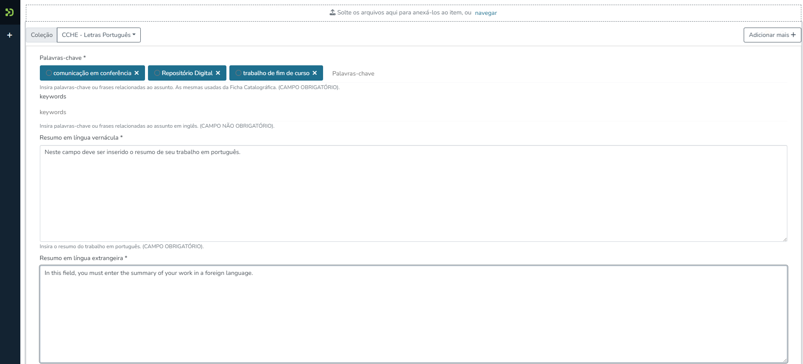Screen dimensions: 803x364
Task: Click inside the Resumo em língua extrangeira textarea
Action: [x=413, y=314]
